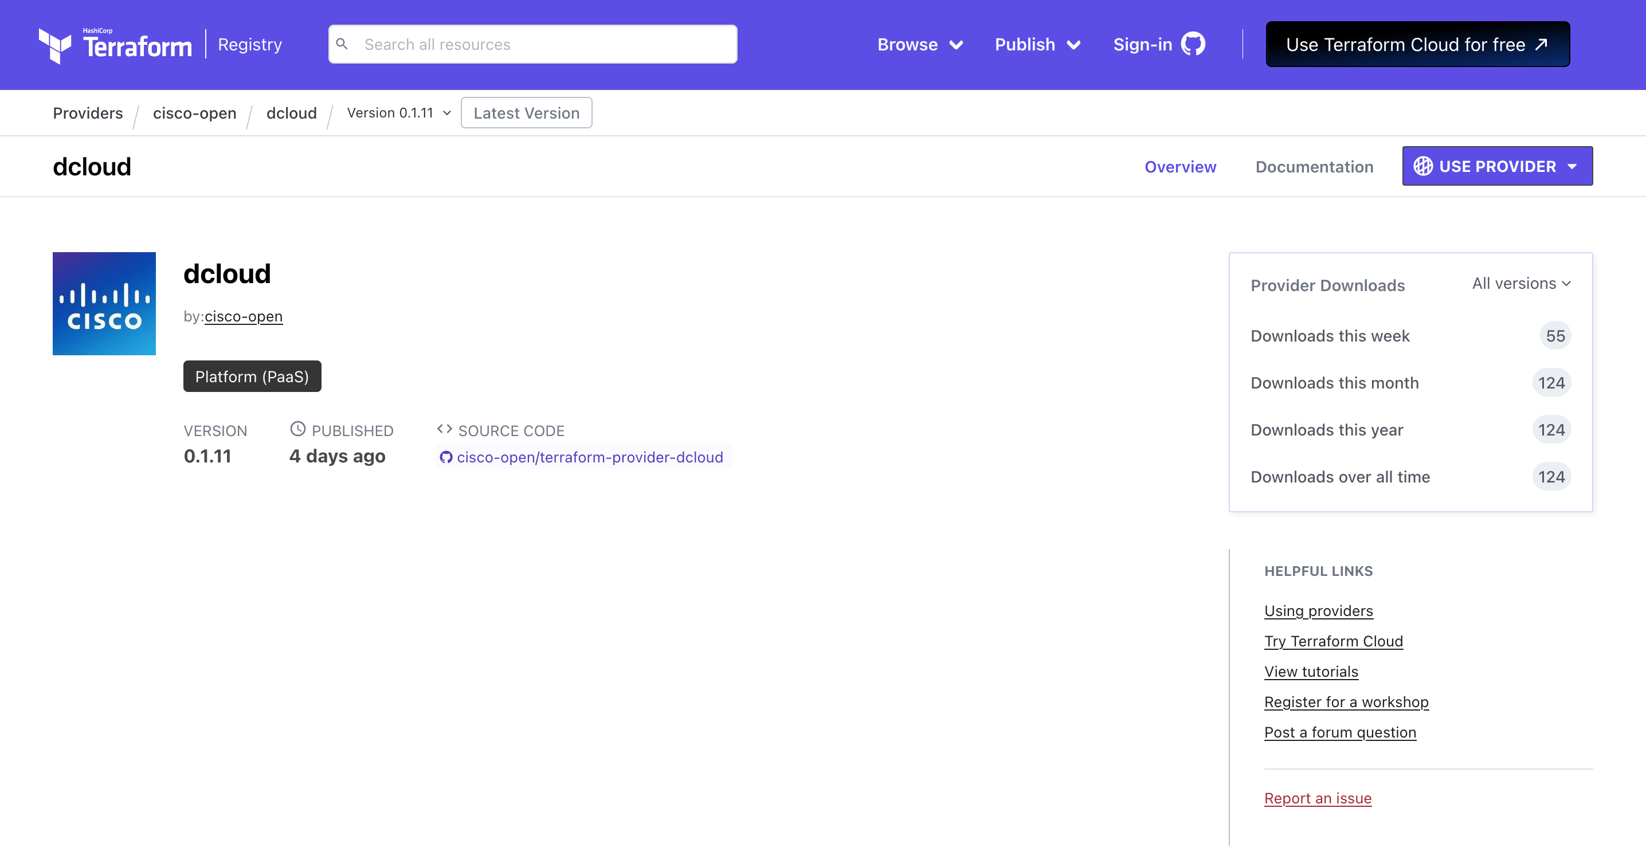Click the Cisco provider logo
Viewport: 1646px width, 863px height.
tap(104, 303)
